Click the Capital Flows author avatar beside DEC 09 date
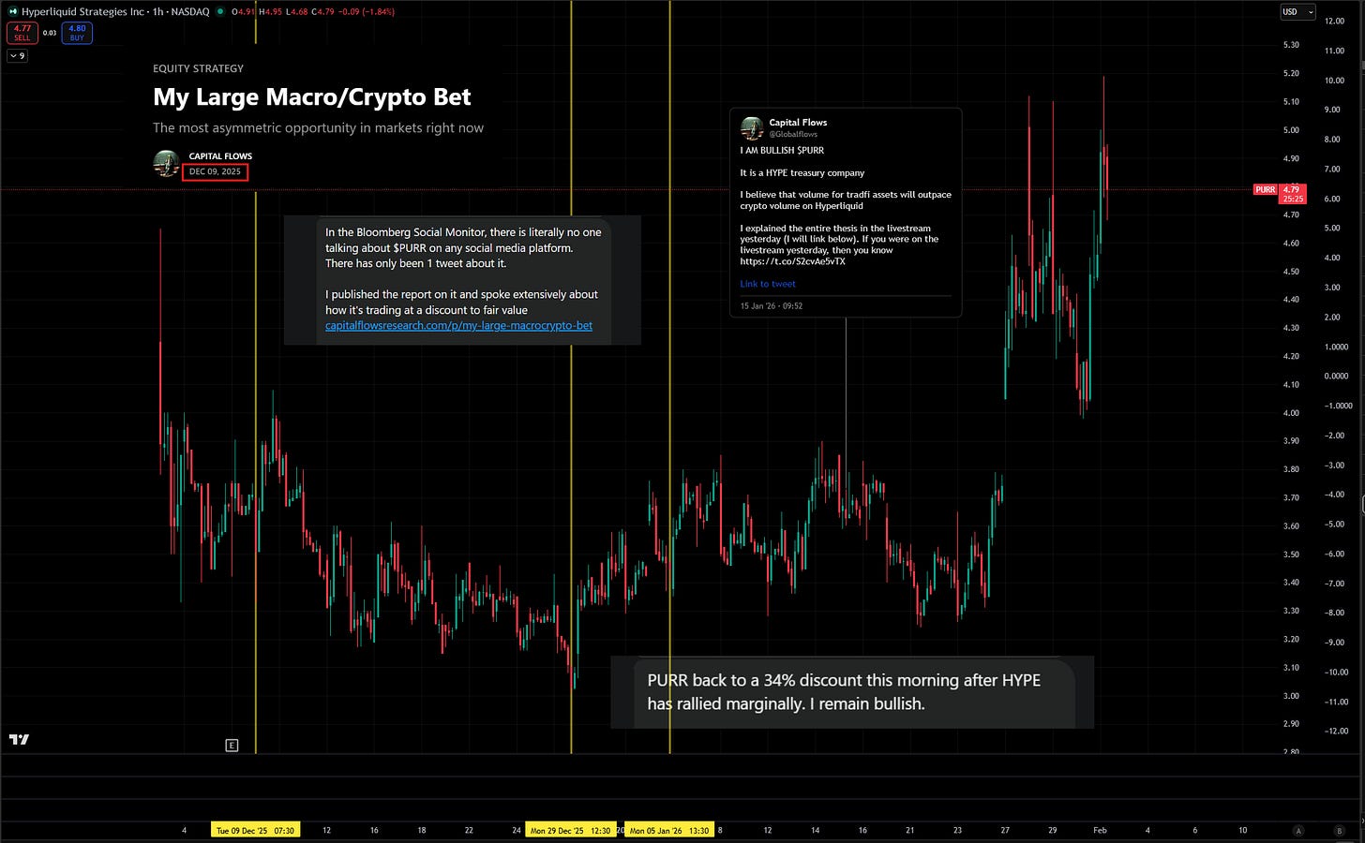This screenshot has height=843, width=1365. 166,163
